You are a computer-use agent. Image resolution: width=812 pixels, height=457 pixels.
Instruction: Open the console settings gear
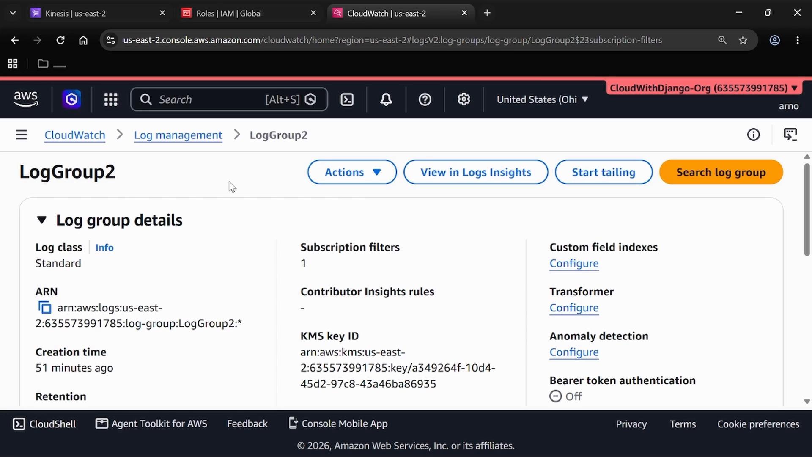(x=464, y=99)
